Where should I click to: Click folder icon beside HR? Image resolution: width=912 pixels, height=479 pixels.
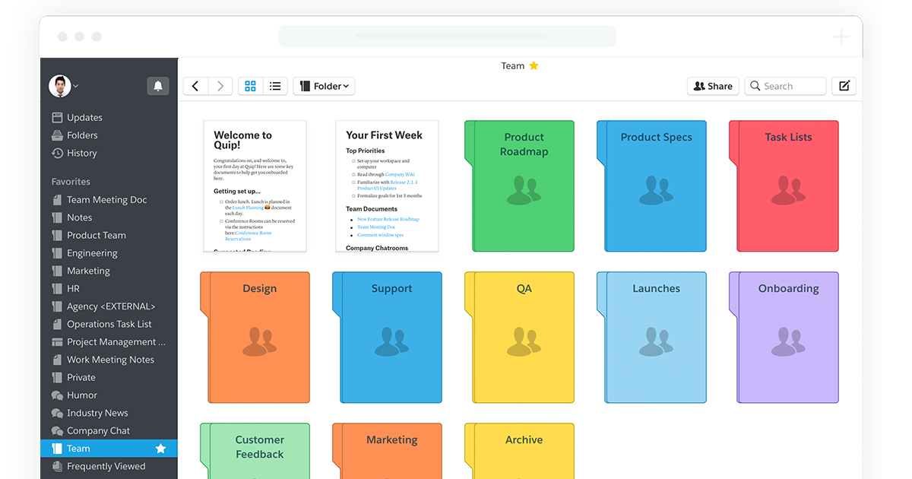tap(57, 288)
